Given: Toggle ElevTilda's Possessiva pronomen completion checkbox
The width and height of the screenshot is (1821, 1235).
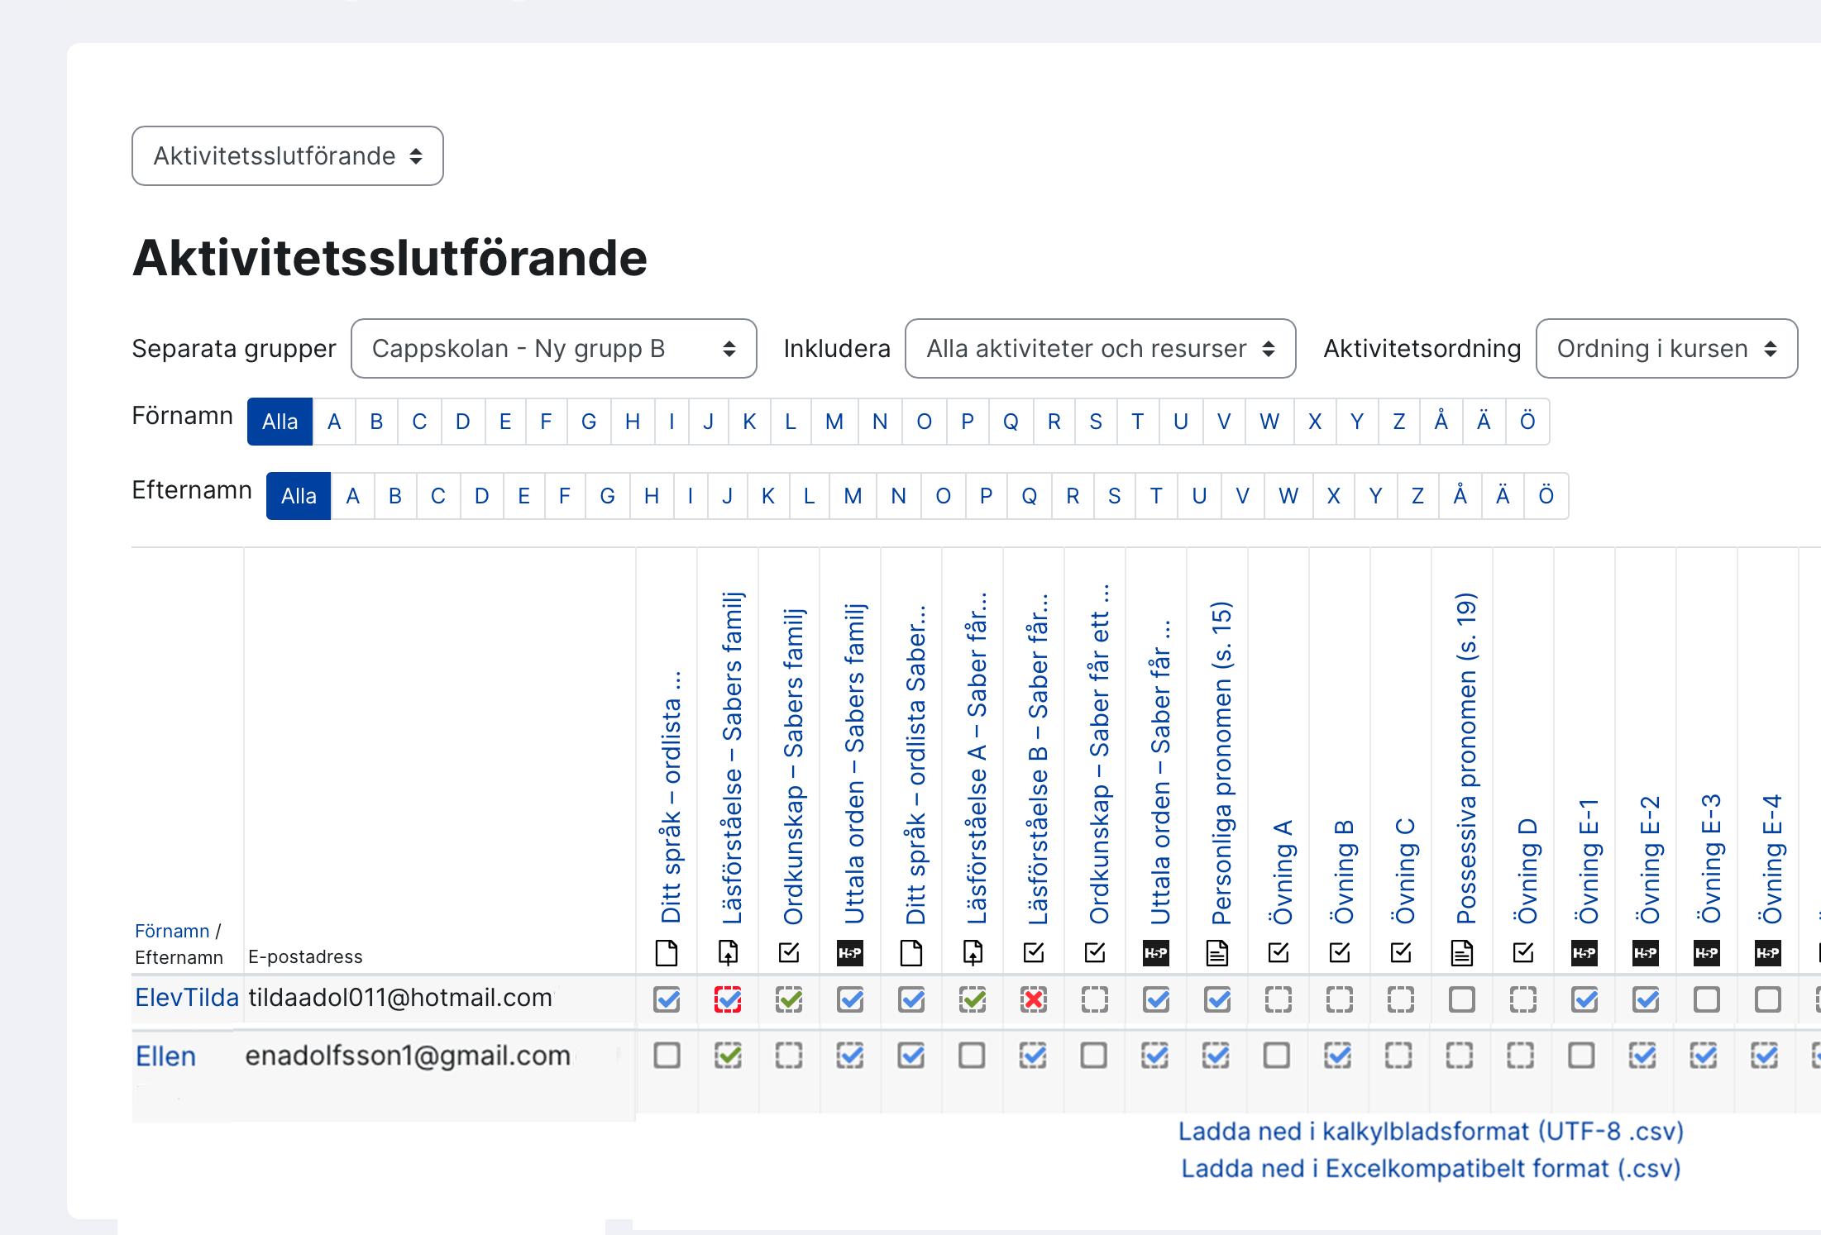Looking at the screenshot, I should 1462,1000.
